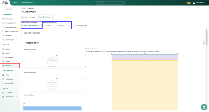Click the main page vertical scrollbar

coord(207,38)
